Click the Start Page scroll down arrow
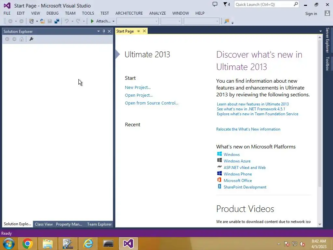 coord(320,225)
